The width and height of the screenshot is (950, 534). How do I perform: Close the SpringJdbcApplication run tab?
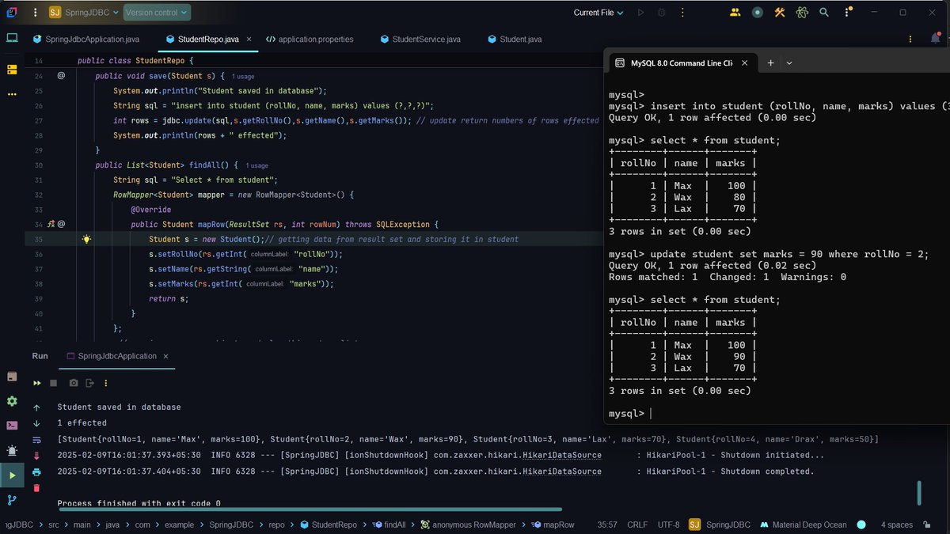(x=166, y=356)
